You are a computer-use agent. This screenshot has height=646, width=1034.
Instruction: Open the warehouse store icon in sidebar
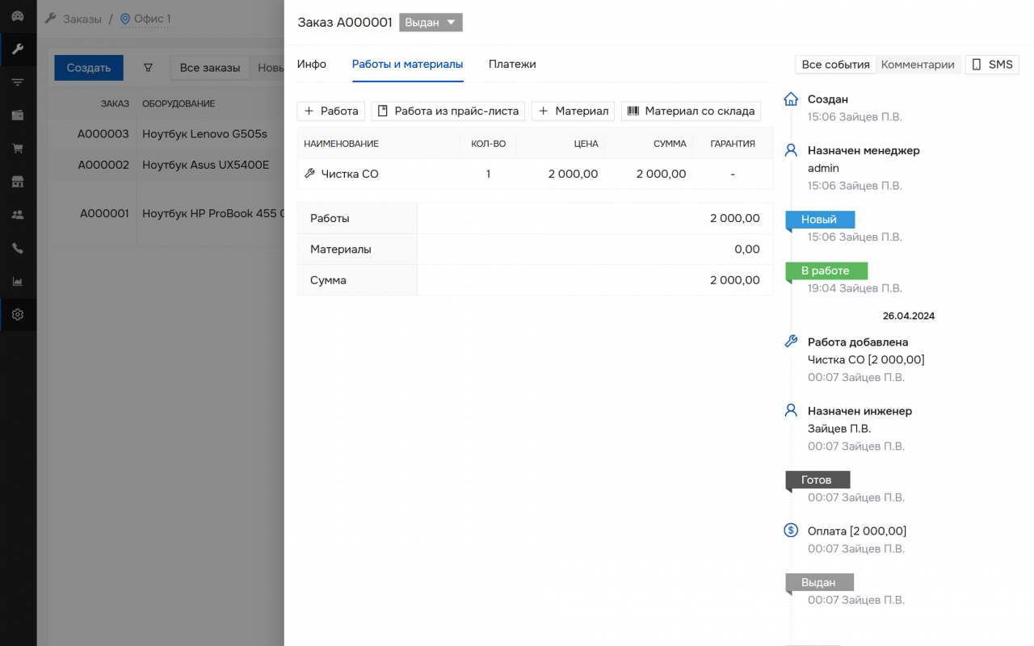(18, 182)
